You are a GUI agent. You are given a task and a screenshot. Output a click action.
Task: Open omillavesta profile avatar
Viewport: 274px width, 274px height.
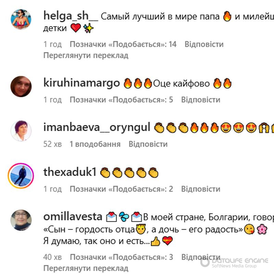[21, 220]
